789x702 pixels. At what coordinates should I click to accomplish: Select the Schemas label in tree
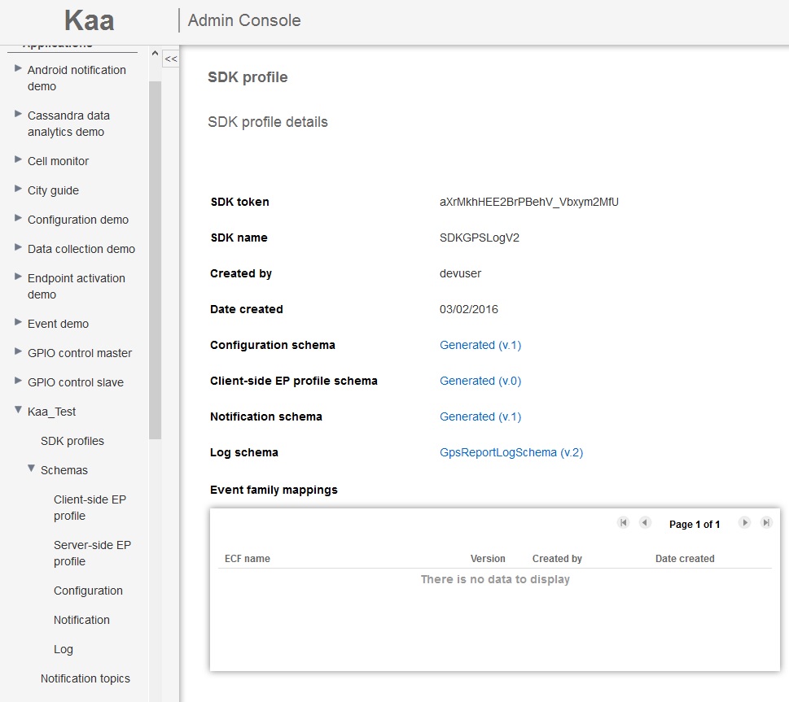coord(64,470)
